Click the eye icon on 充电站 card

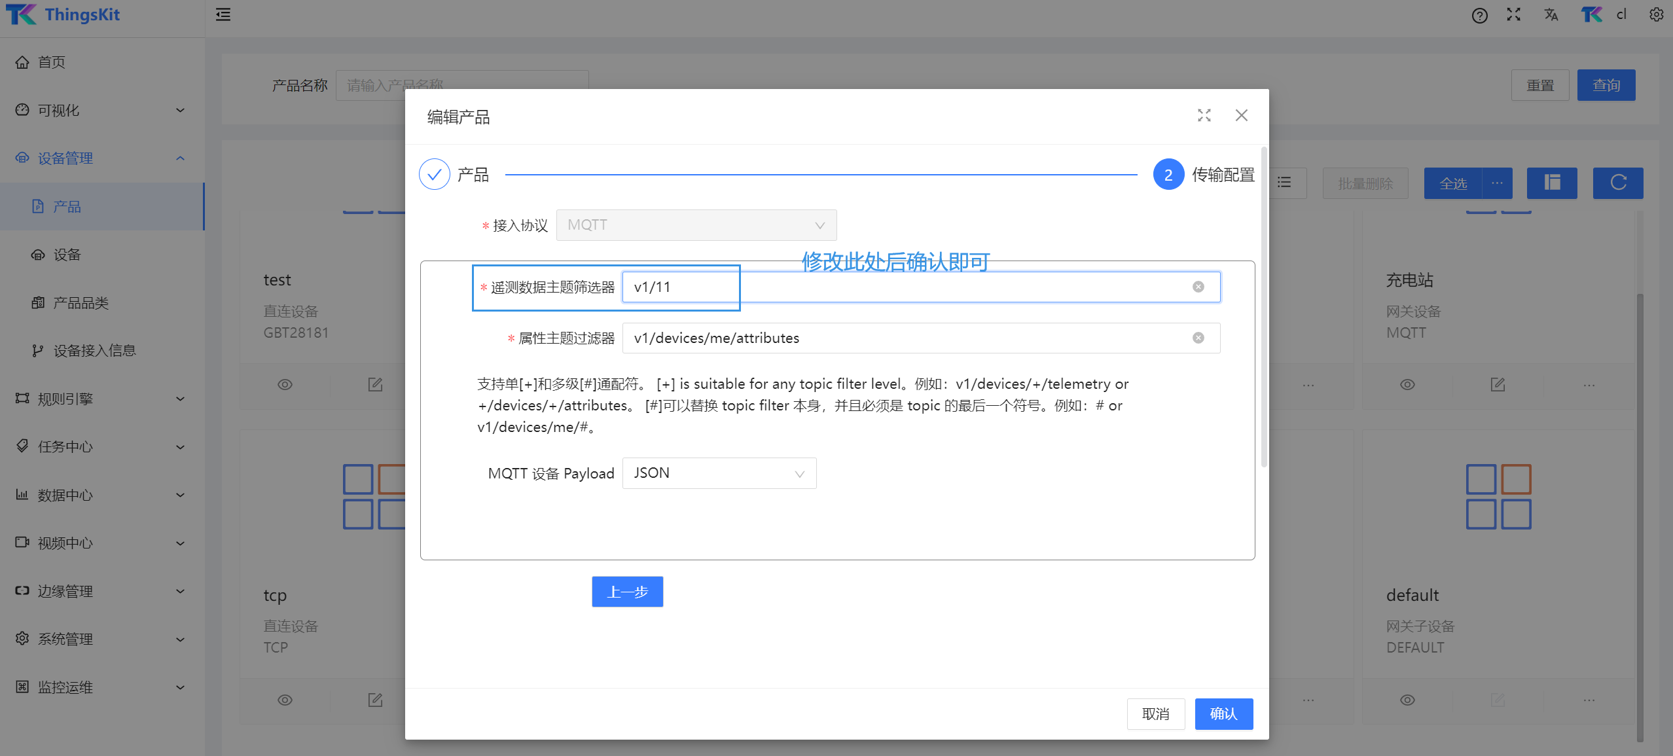1407,384
